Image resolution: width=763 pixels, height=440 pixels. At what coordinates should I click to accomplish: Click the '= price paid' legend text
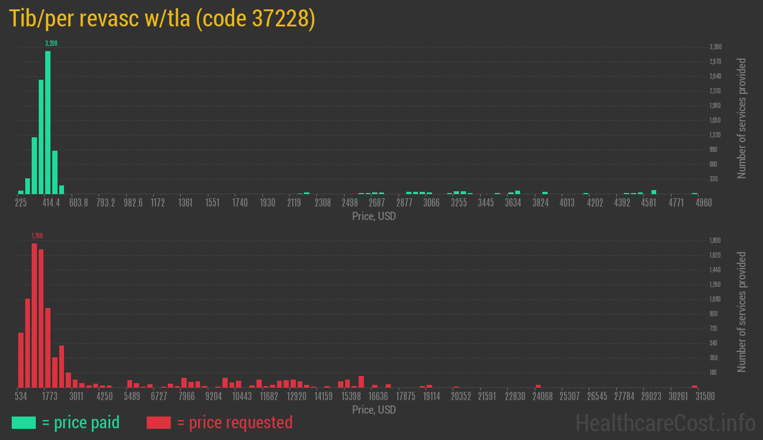click(81, 422)
